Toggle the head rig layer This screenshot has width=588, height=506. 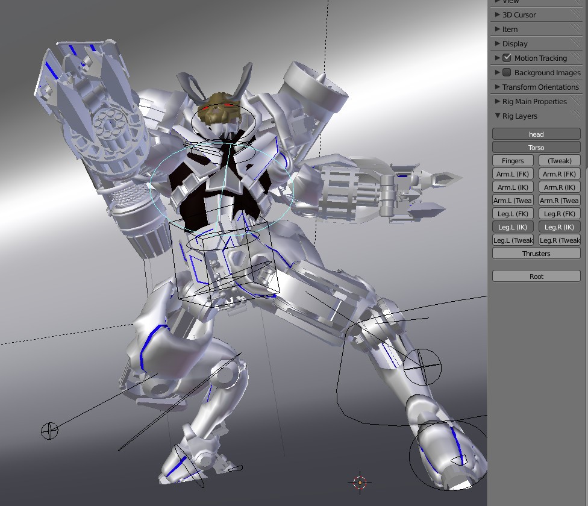tap(536, 134)
